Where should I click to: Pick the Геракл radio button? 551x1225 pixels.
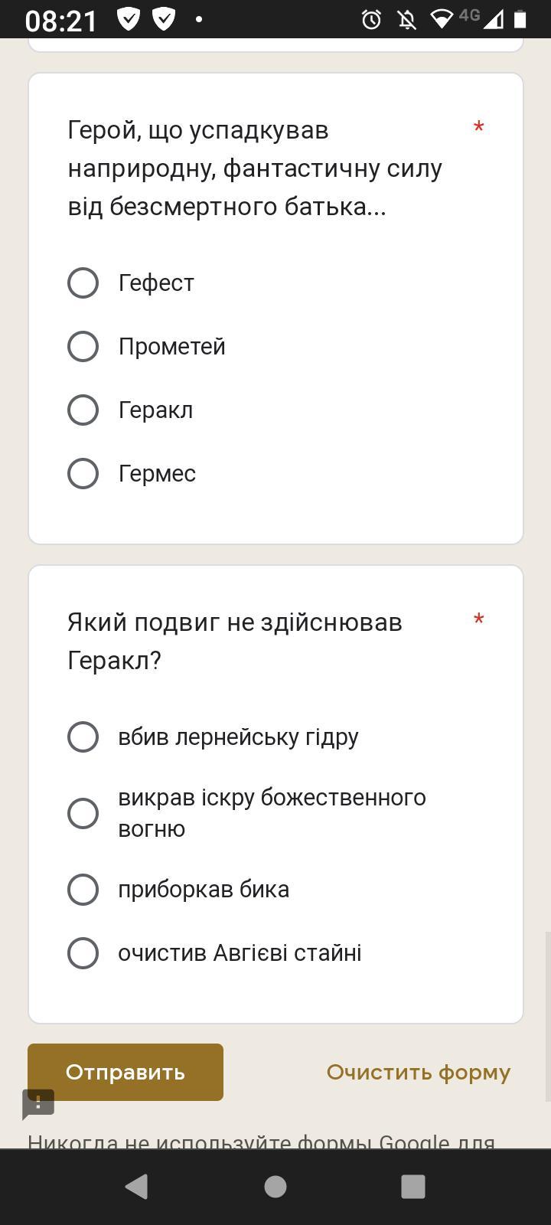[x=83, y=410]
